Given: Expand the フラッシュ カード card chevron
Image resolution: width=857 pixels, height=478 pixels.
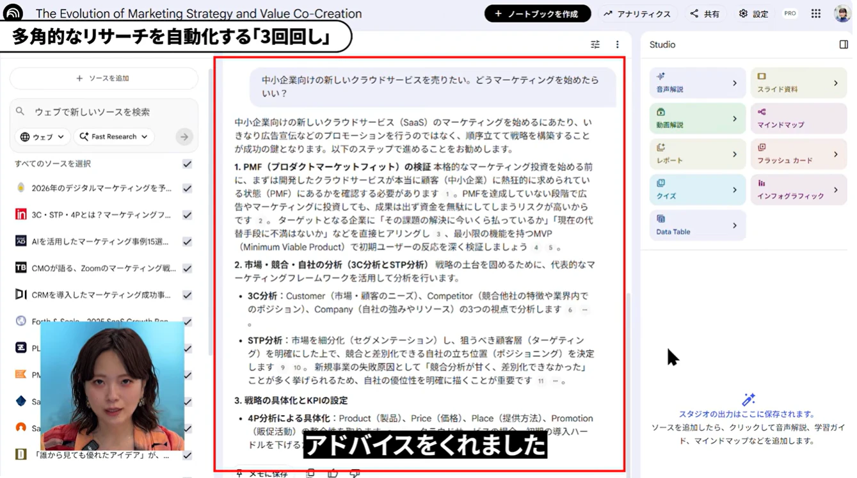Looking at the screenshot, I should [x=836, y=154].
